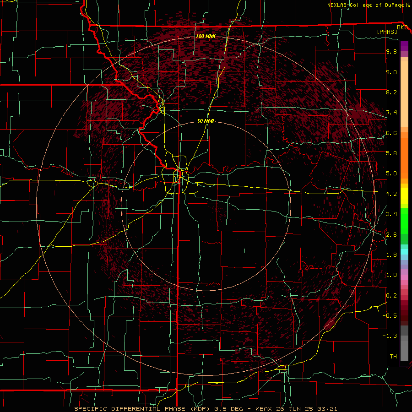This screenshot has width=412, height=412.
Task: Click the 7.4 scale label
Action: click(391, 113)
